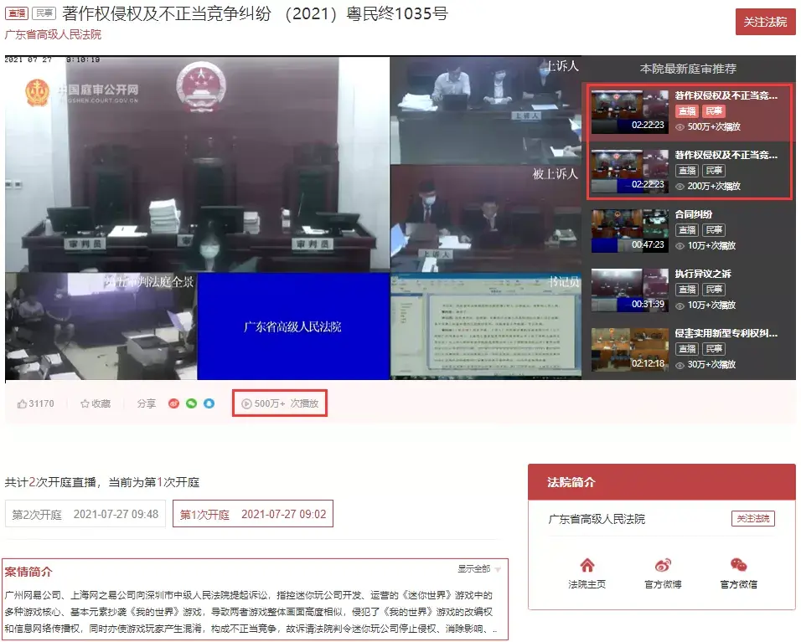Click the arrow beside 显示全部

click(498, 569)
